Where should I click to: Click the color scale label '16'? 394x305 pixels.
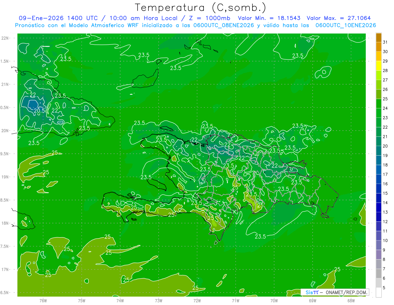pos(385,184)
